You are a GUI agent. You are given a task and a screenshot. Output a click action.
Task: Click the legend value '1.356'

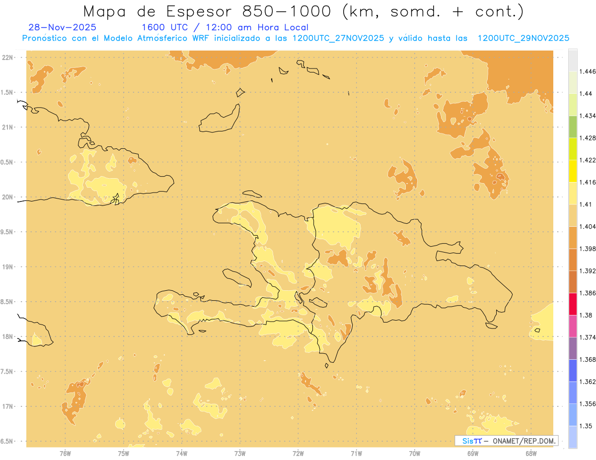588,403
